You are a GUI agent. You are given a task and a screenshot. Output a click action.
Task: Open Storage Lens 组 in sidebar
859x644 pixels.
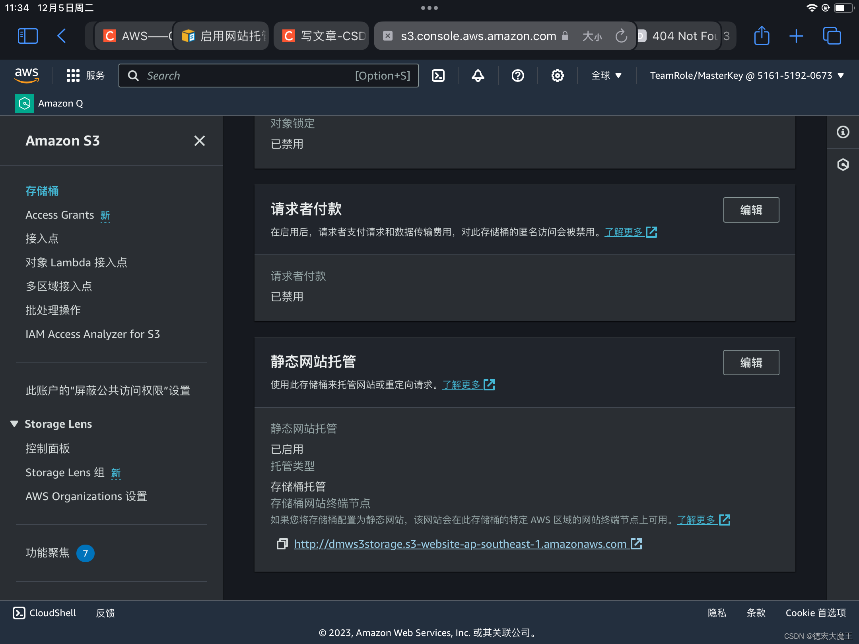coord(65,472)
